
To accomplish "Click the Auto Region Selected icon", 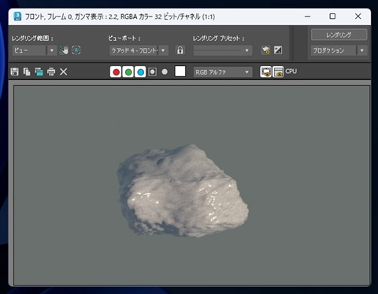I will [76, 50].
